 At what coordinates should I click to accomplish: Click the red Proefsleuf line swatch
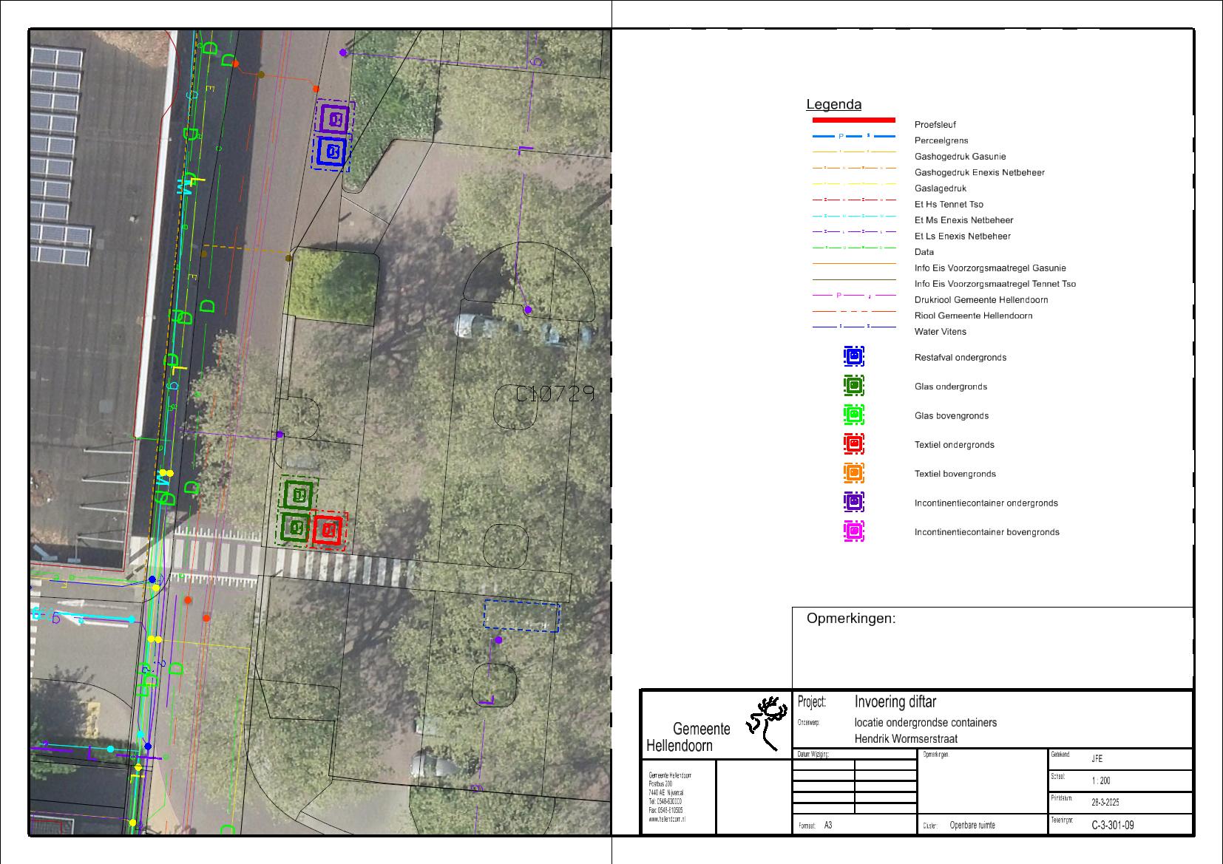pos(853,120)
